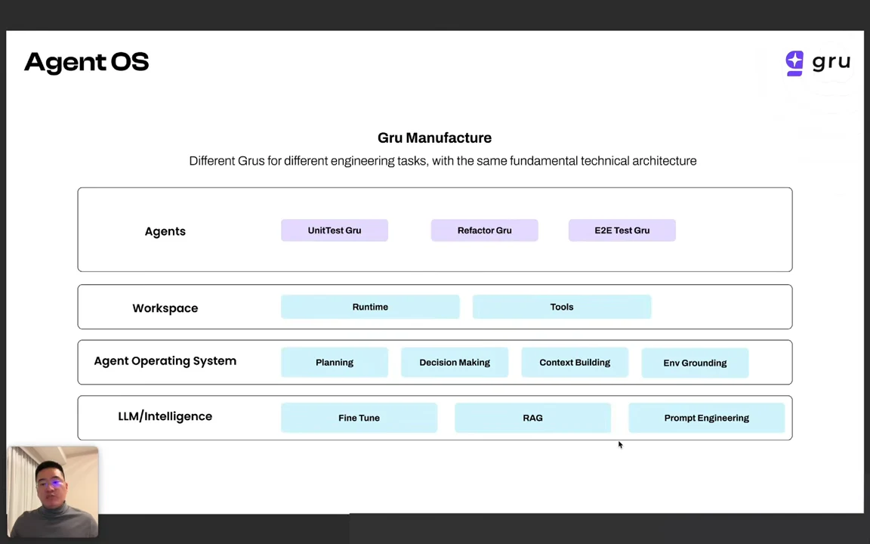Click the Agents row label
This screenshot has width=870, height=544.
click(x=165, y=231)
